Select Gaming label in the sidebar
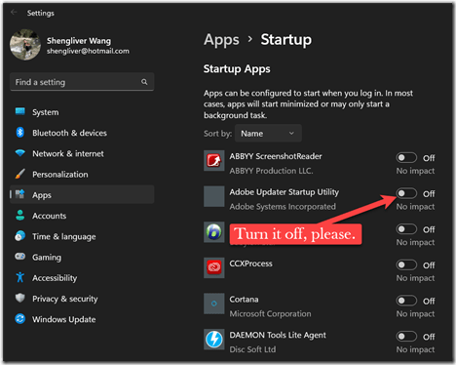Viewport: 456px width, 365px height. [47, 258]
